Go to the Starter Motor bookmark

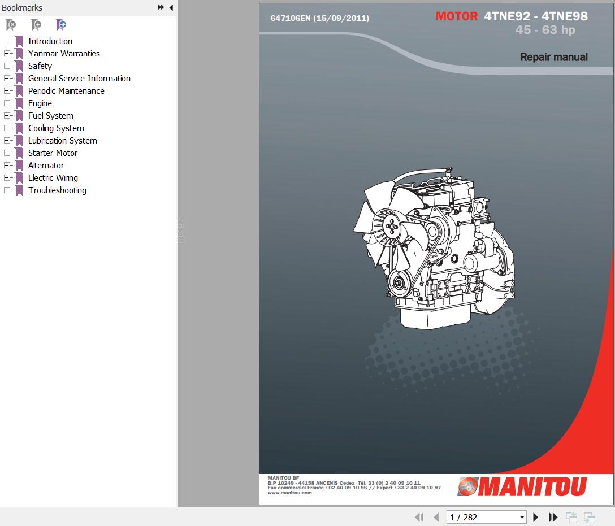pyautogui.click(x=53, y=153)
